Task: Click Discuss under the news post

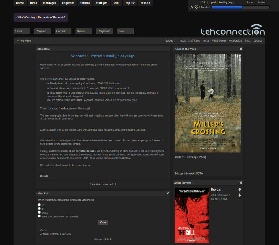Action: click(44, 176)
